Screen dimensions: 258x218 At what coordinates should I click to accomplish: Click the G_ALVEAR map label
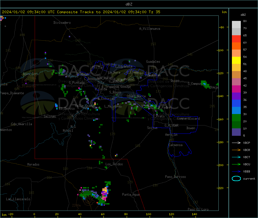171,125
